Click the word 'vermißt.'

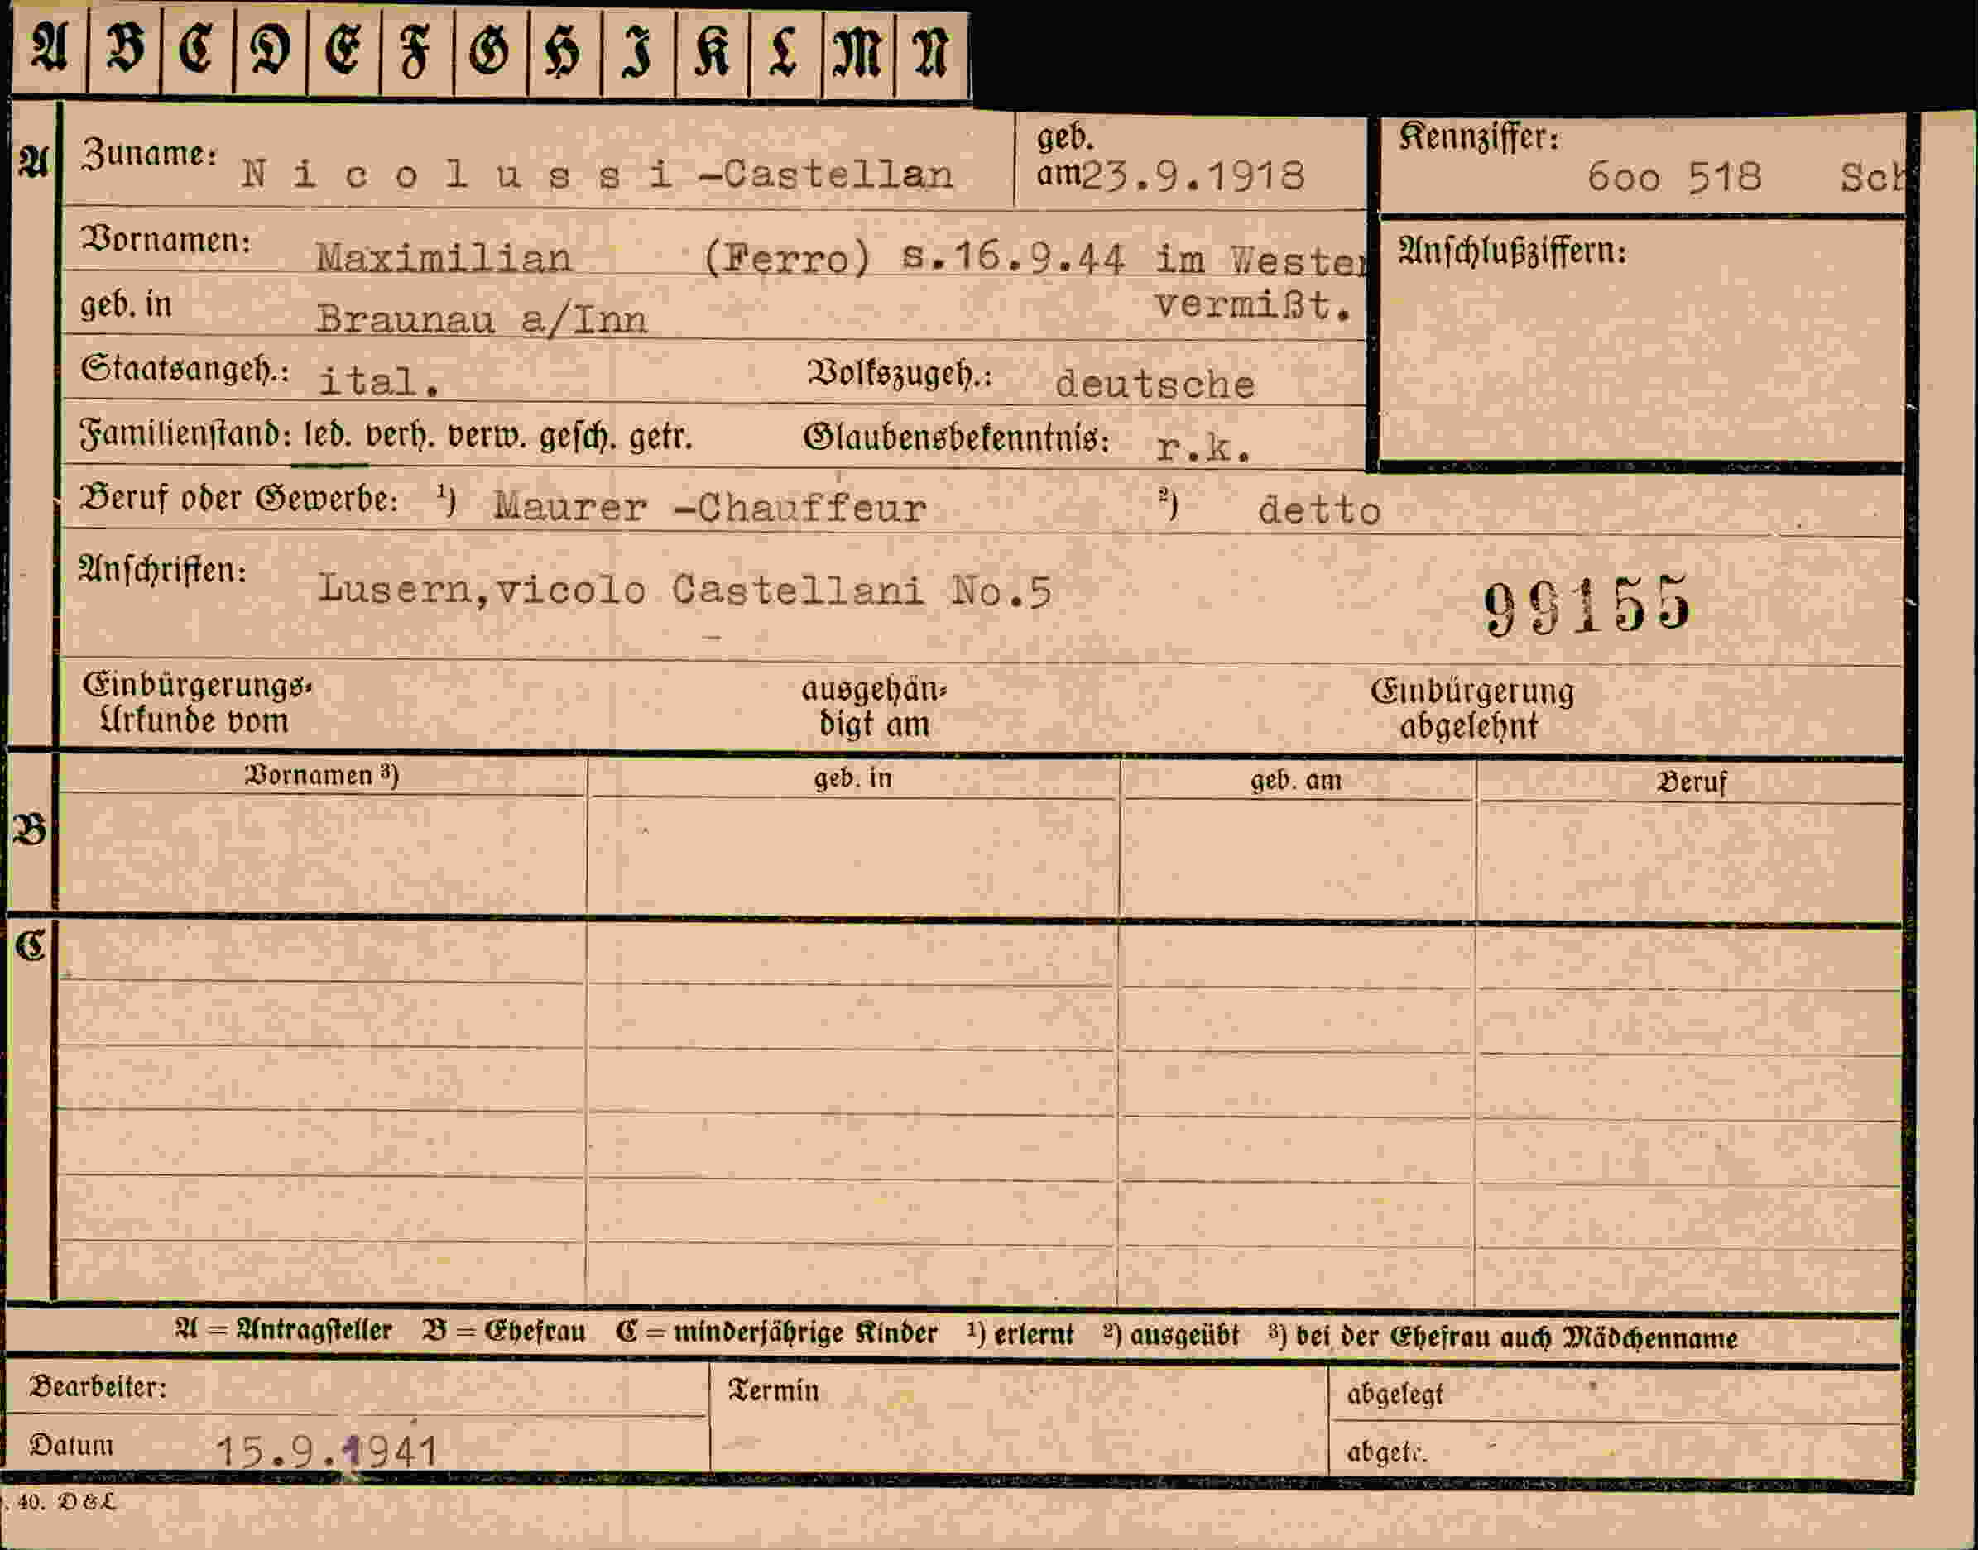(1253, 305)
